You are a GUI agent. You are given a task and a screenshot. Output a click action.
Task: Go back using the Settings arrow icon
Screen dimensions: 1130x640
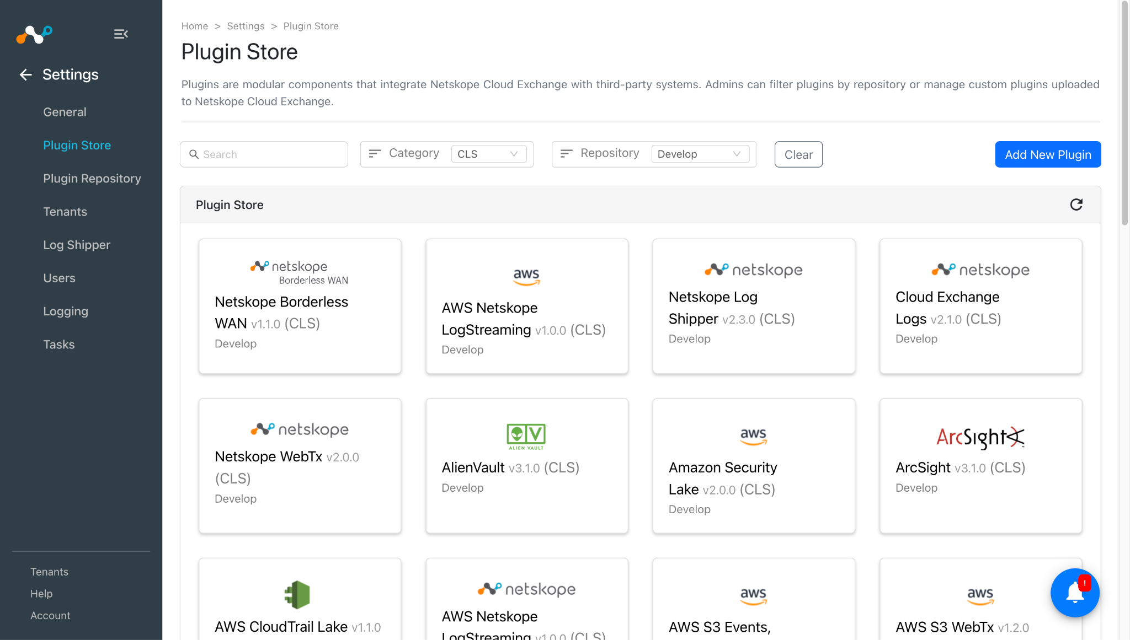tap(26, 74)
